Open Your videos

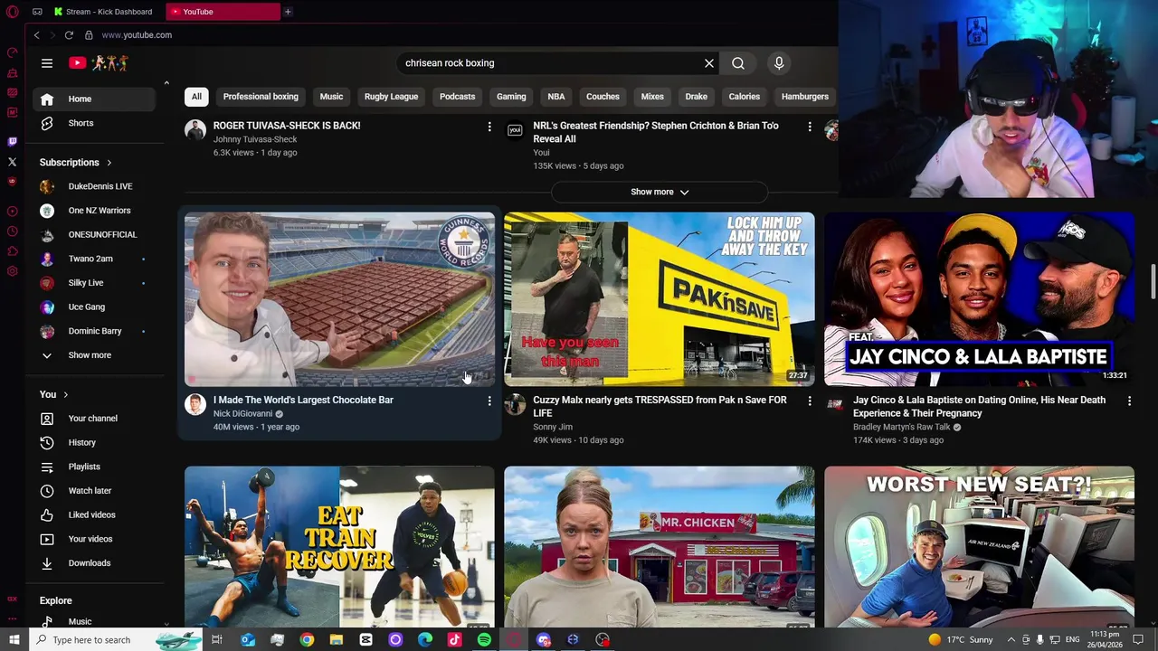(x=94, y=539)
